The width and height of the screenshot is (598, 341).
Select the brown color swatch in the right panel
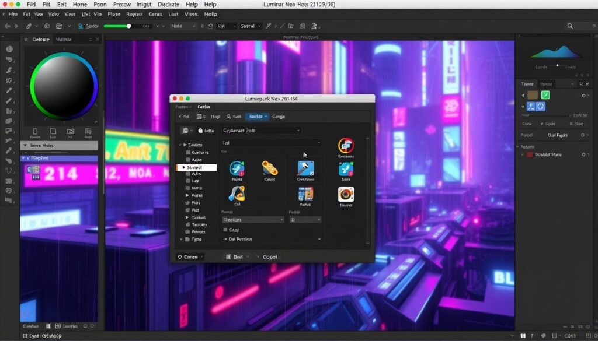click(533, 95)
